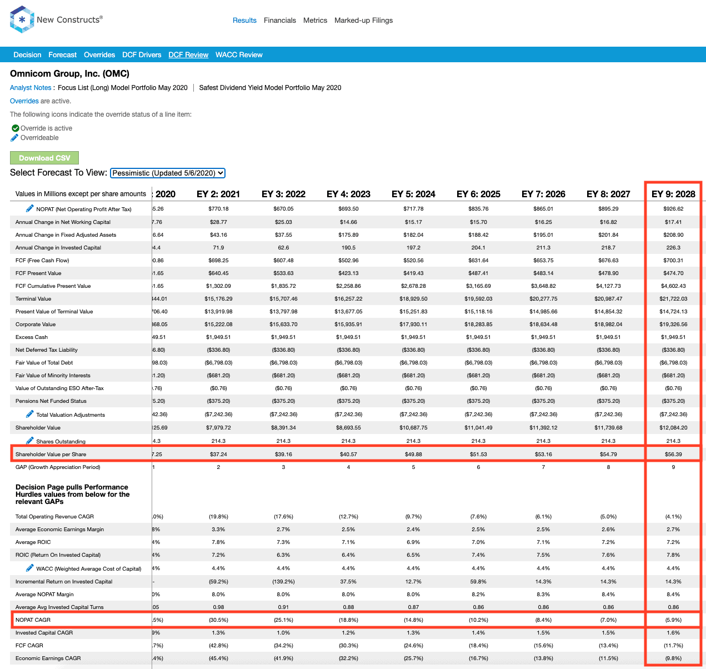Click the green Override is active checkmark icon
This screenshot has height=669, width=706.
point(16,128)
